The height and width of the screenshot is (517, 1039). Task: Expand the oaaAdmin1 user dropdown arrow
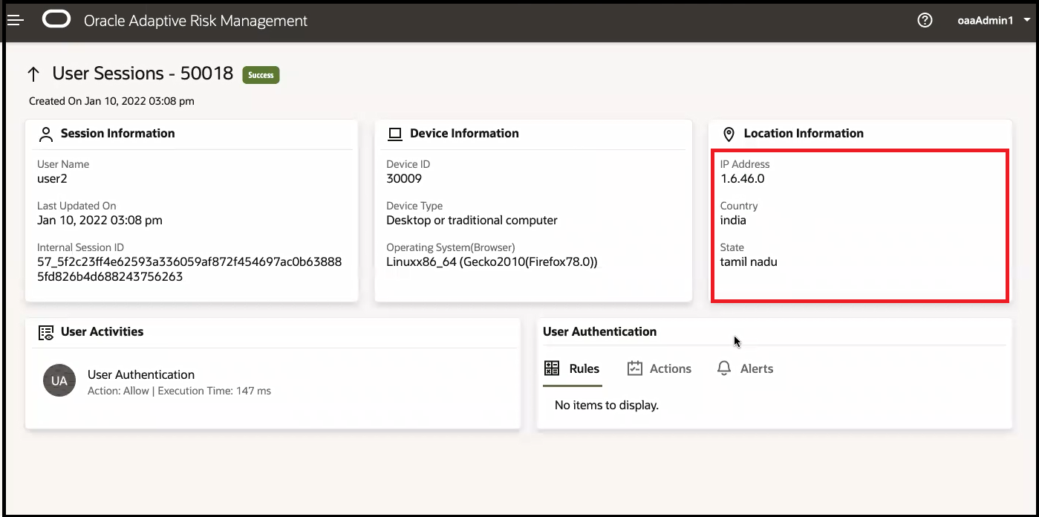click(1027, 21)
